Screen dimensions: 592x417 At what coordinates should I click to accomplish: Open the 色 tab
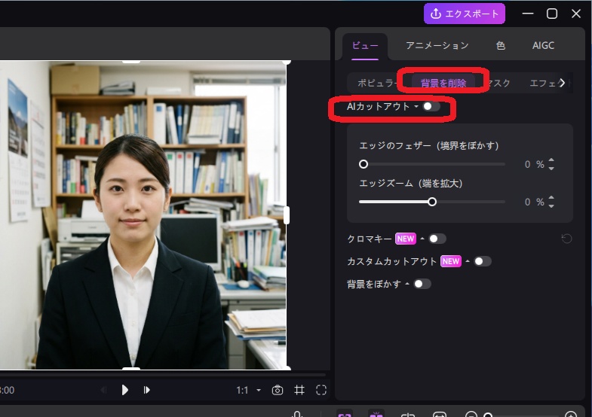(x=501, y=46)
